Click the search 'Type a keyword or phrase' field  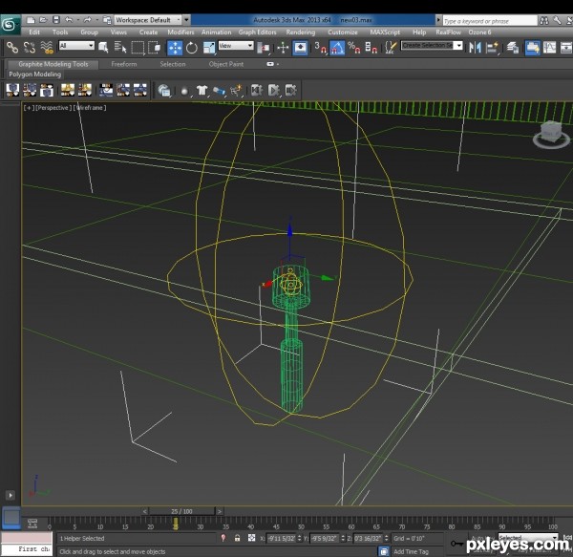click(489, 21)
